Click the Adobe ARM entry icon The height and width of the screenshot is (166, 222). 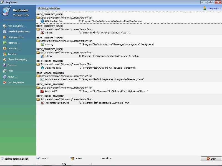[42, 91]
